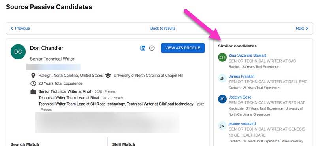Click 'Durham · 19 Years Total Experience' line

(254, 141)
